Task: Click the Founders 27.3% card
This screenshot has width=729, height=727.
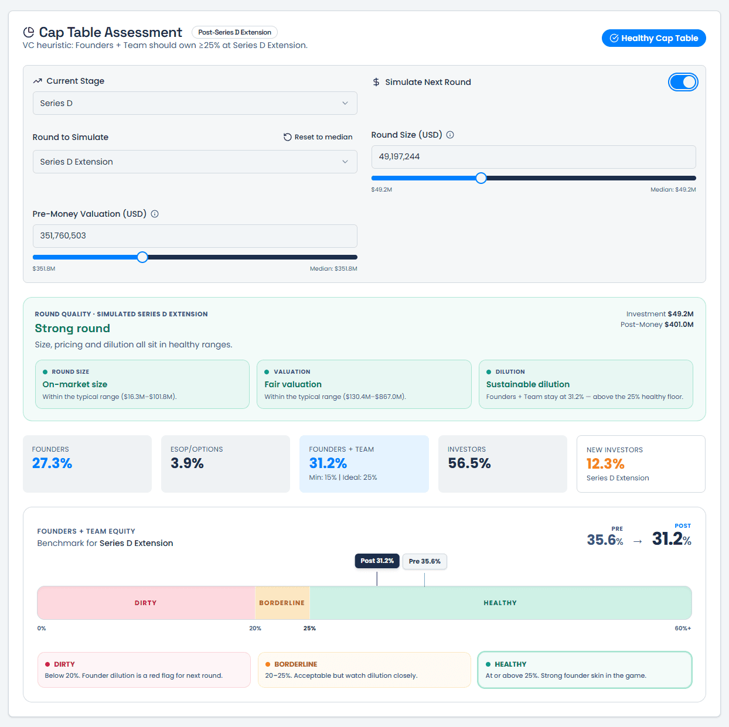Action: click(x=87, y=464)
